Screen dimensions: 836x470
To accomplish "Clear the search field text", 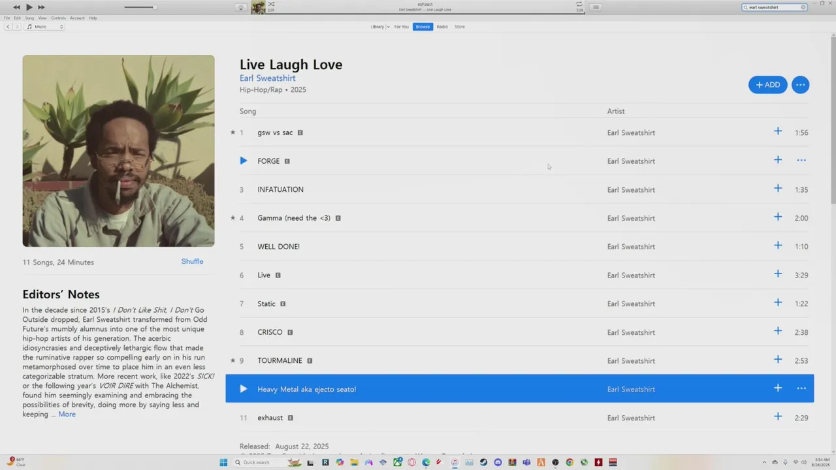I will [x=803, y=7].
